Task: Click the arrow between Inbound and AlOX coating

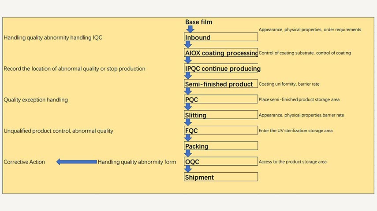Action: [188, 44]
